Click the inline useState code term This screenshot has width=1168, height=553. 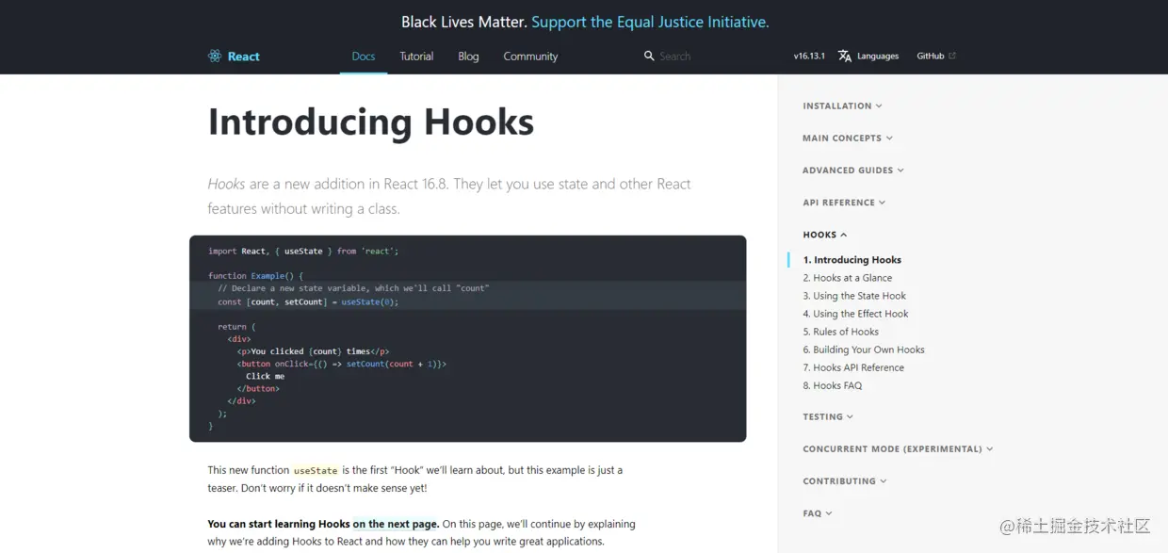[x=316, y=470]
